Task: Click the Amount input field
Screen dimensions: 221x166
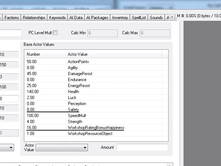Action: coord(143,147)
